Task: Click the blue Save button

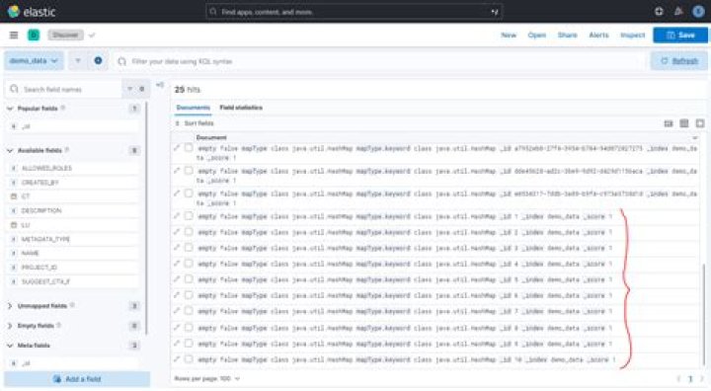Action: pyautogui.click(x=680, y=35)
